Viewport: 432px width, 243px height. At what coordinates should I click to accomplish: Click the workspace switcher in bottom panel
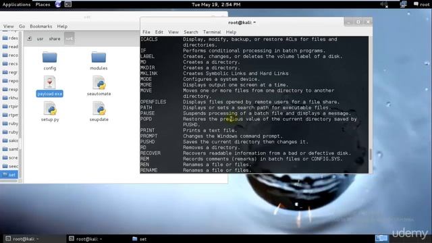click(381, 238)
